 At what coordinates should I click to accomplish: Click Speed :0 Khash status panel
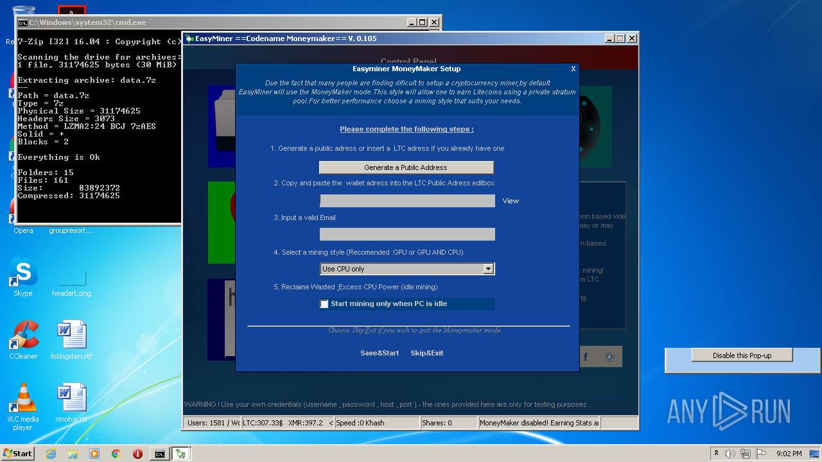pos(377,423)
